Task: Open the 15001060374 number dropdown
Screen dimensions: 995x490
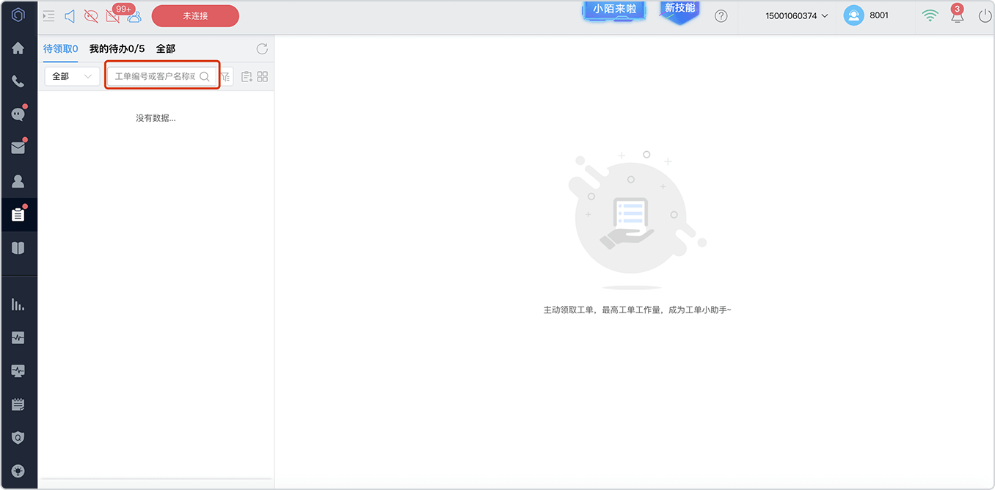Action: [x=796, y=16]
